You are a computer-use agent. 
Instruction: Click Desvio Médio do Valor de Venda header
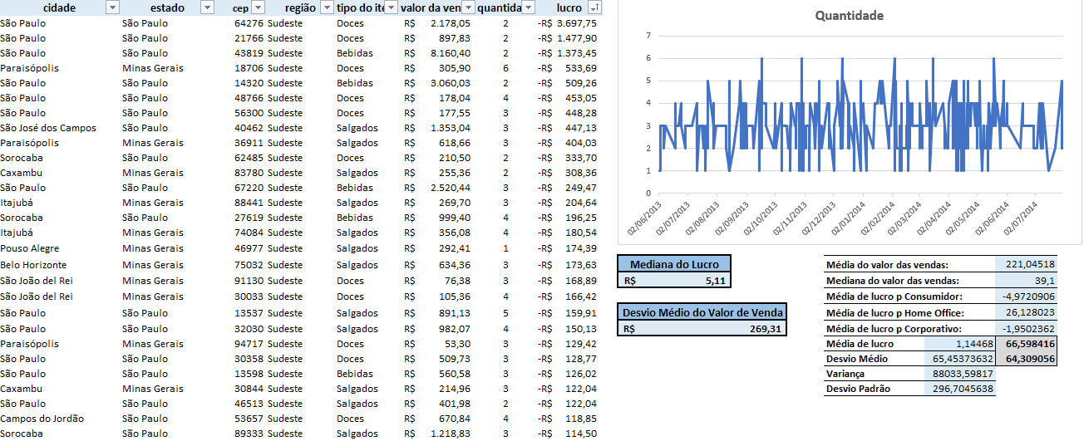701,312
